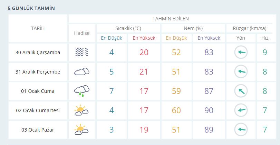This screenshot has width=280, height=145.
Task: Click the highest temperature 21 for Perşembe
Action: (144, 72)
